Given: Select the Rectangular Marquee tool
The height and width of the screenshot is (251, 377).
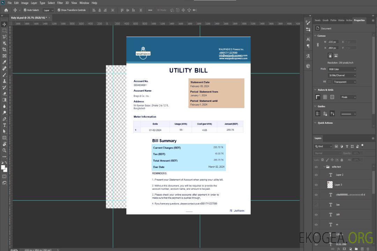Looking at the screenshot, I should (5, 30).
